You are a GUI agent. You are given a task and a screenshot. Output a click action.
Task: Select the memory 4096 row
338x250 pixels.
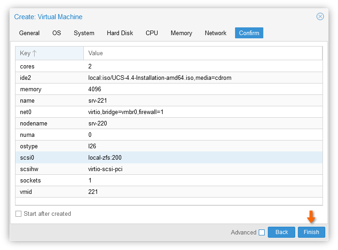pos(169,89)
